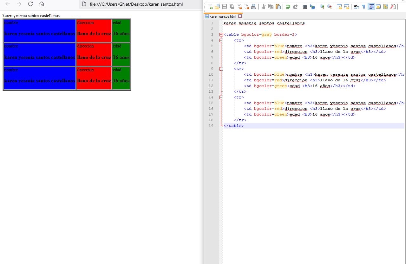Toggle synchronize vertical scrolling icon
This screenshot has height=264, width=406.
coord(339,7)
